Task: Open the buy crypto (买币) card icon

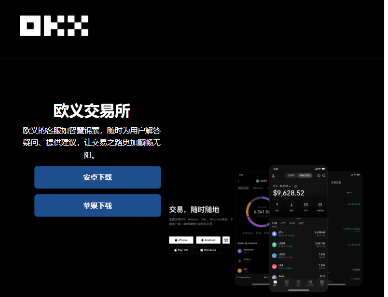Action: (305, 204)
